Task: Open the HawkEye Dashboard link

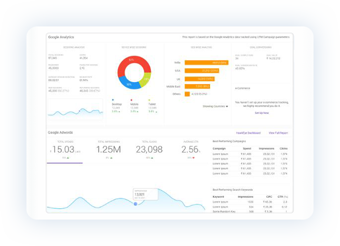Action: tap(248, 133)
